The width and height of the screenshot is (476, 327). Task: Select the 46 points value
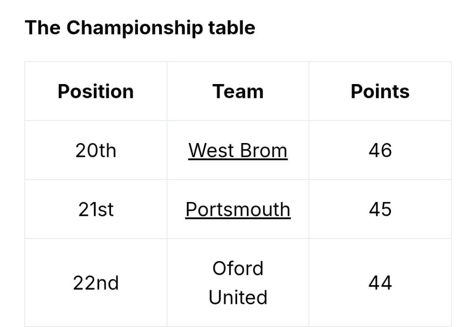point(380,150)
